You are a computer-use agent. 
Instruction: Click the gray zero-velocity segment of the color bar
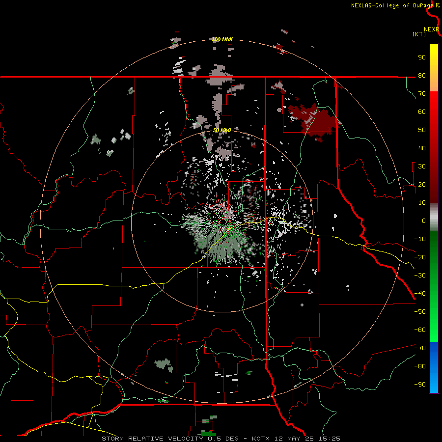(x=434, y=218)
